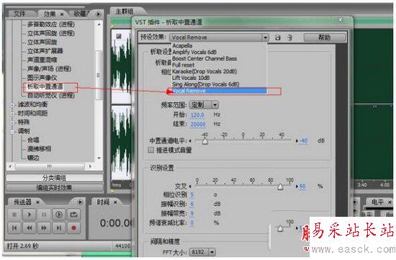Click the 交叉 slider handle
The height and width of the screenshot is (260, 396).
(280, 187)
